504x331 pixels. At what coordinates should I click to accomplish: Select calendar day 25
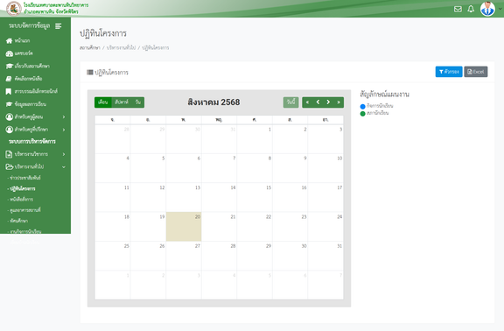click(113, 256)
